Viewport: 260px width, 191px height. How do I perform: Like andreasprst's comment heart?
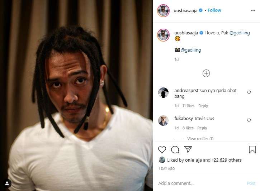(x=249, y=92)
